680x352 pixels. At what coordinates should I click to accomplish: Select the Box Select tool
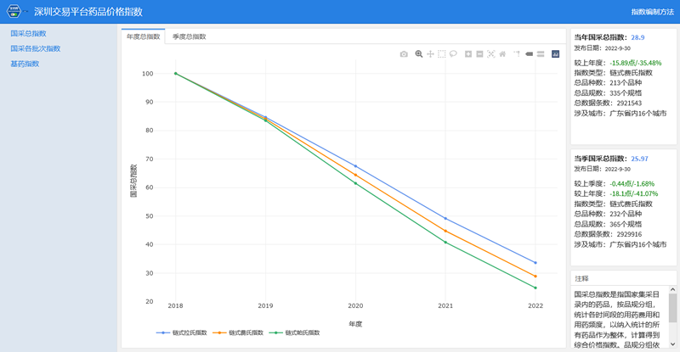tap(442, 54)
